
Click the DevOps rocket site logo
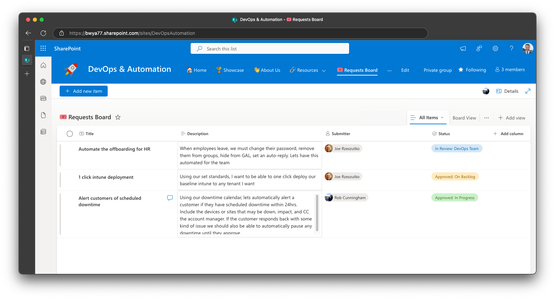tap(71, 69)
